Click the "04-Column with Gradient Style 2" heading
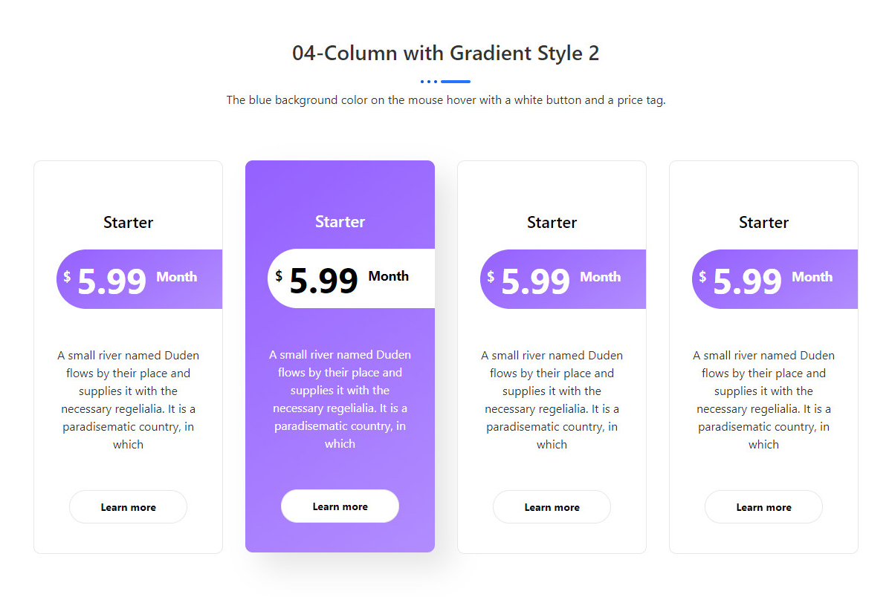892x597 pixels. click(x=445, y=53)
